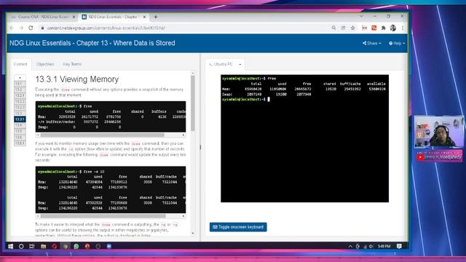Go to section 13.2.2 in the sidebar
Screen dimensions: 466x262
click(20, 102)
